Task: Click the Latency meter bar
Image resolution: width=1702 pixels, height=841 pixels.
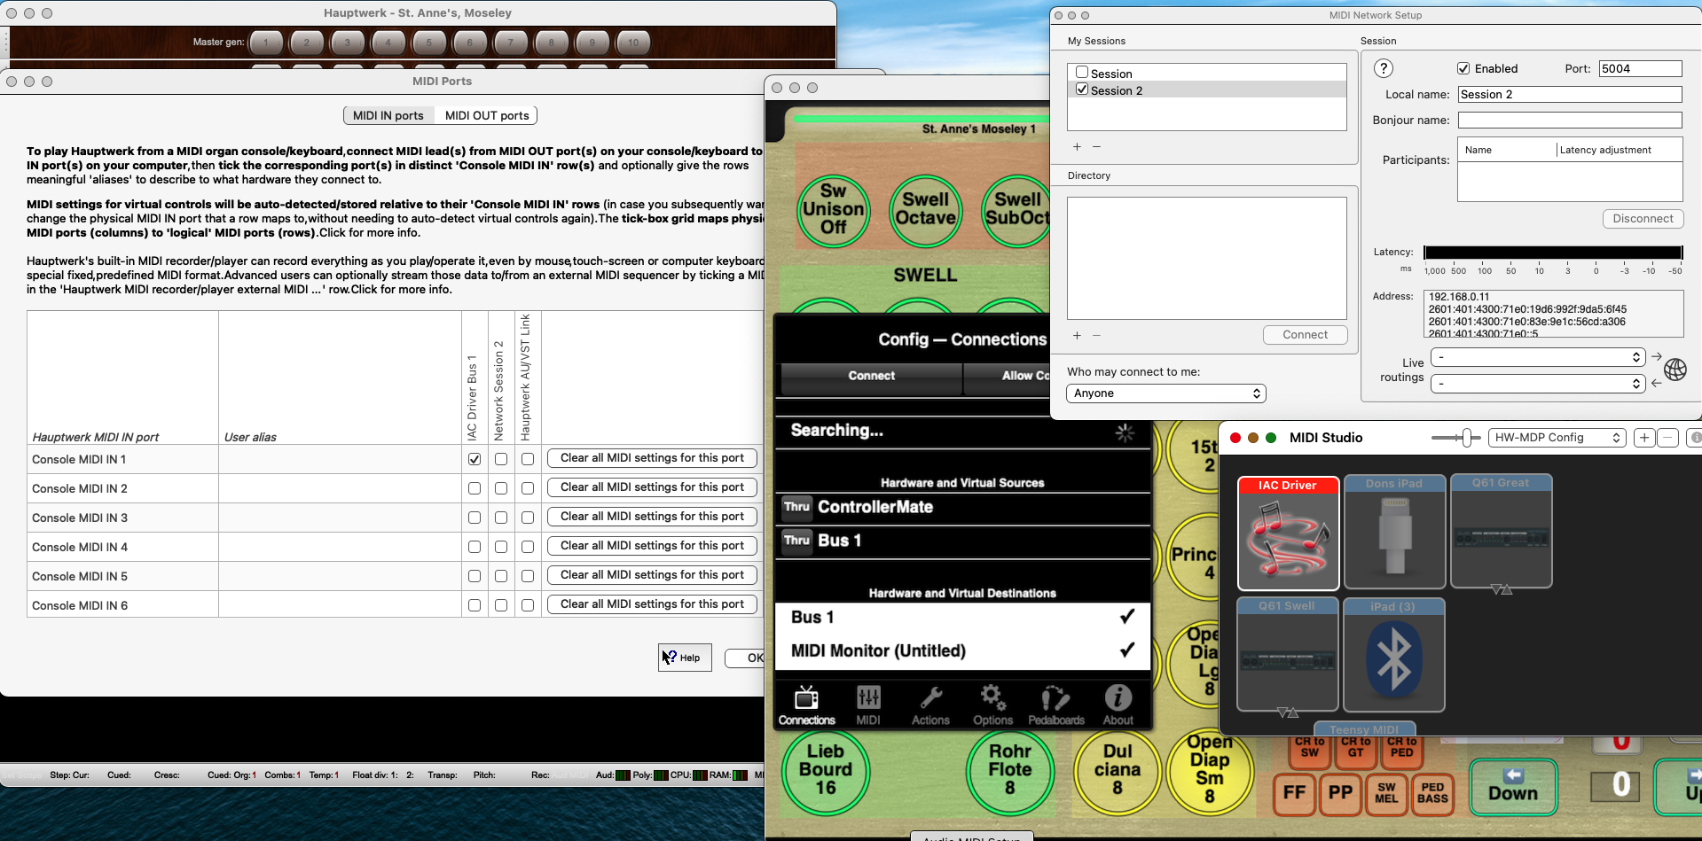Action: coord(1553,253)
